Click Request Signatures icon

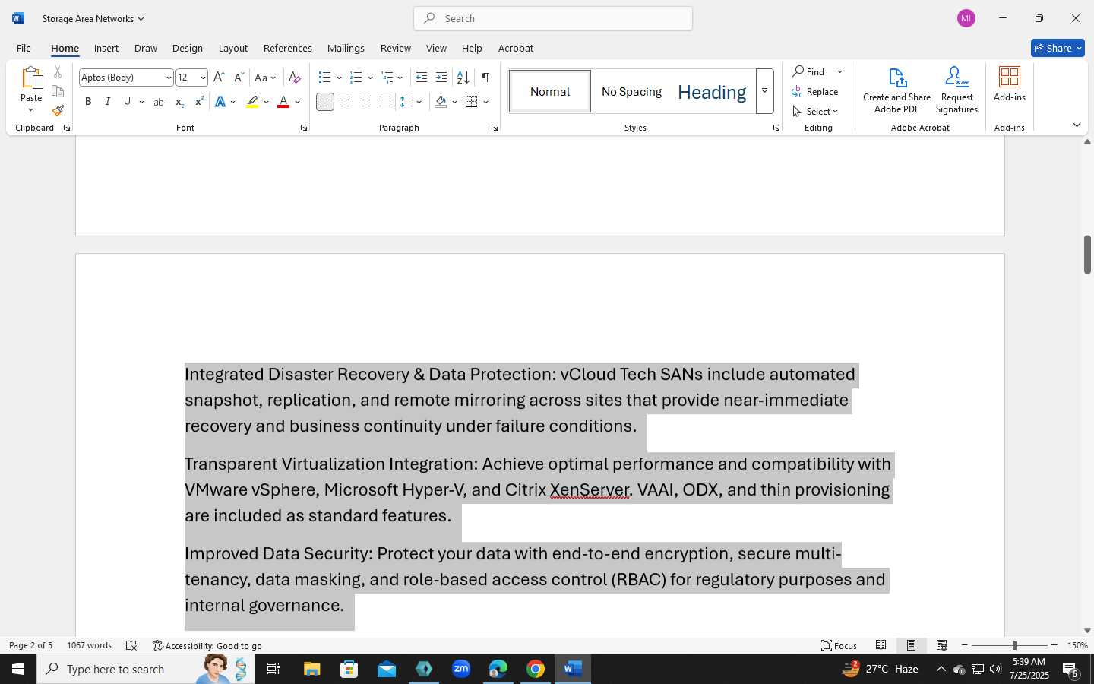[x=956, y=90]
